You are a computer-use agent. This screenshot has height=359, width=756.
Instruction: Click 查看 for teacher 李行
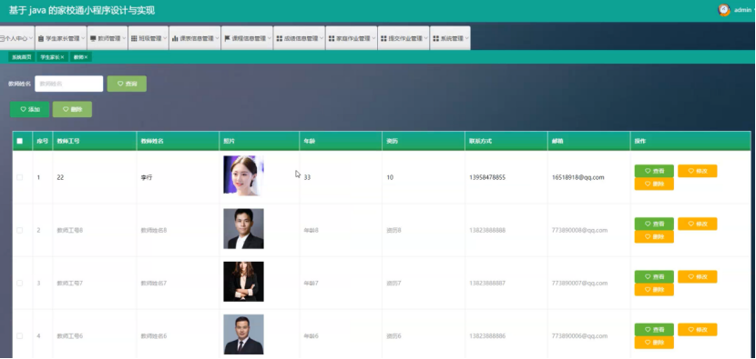tap(654, 171)
